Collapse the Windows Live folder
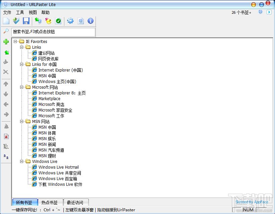The width and height of the screenshot is (275, 214). [21, 161]
